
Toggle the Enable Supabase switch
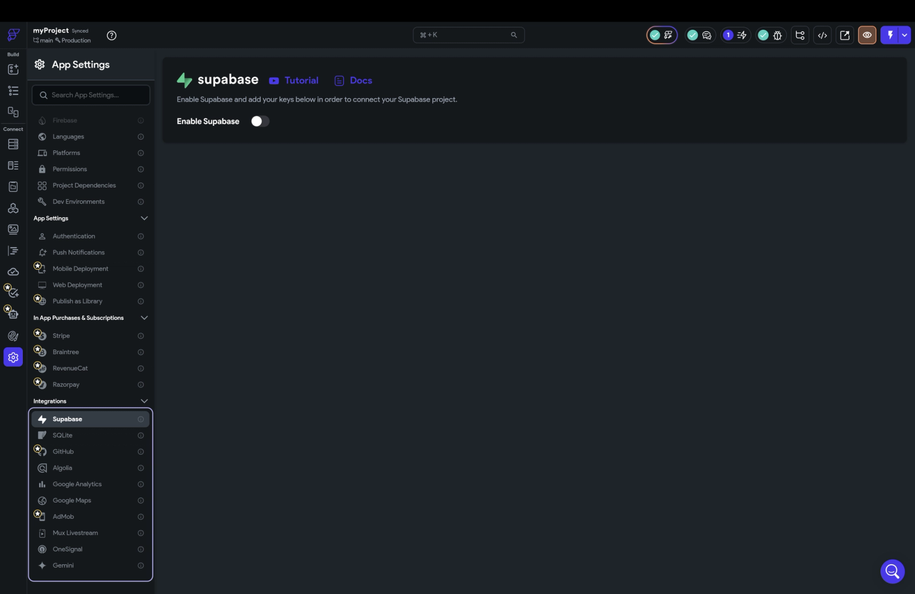(260, 121)
